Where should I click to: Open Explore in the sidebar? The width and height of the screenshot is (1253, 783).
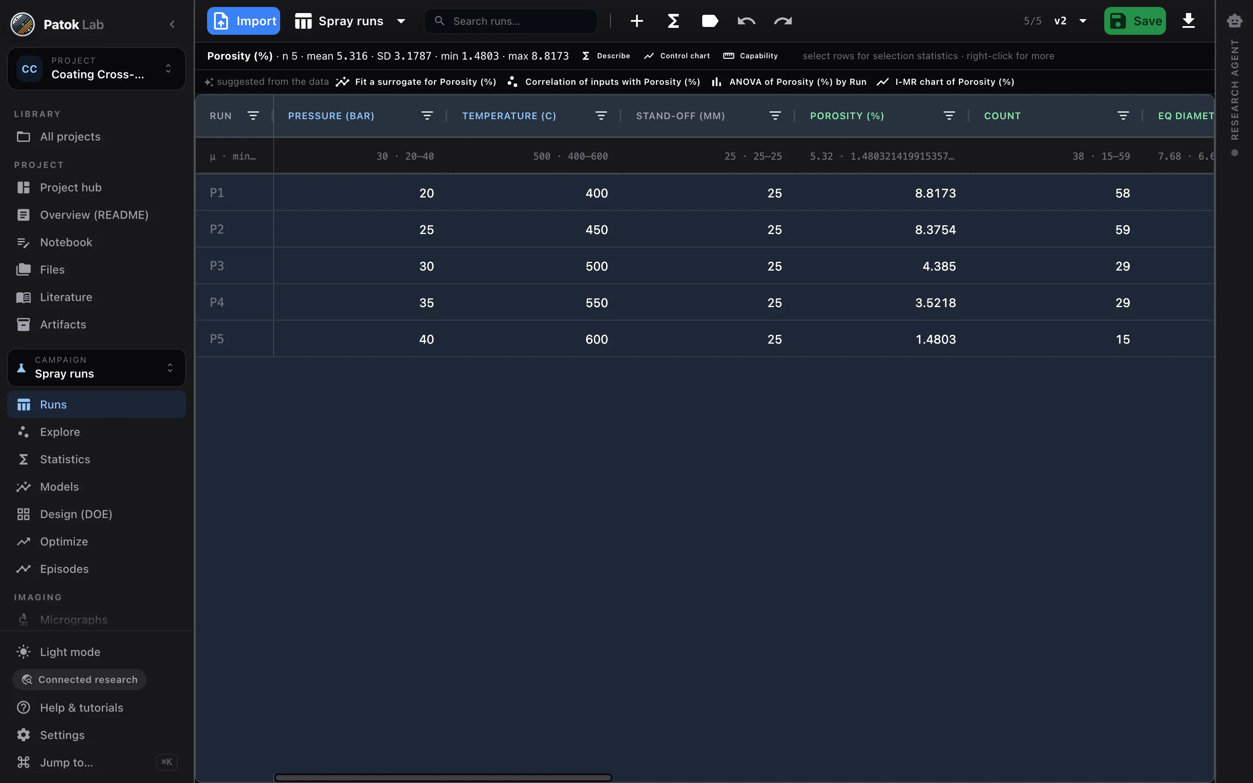tap(96, 432)
